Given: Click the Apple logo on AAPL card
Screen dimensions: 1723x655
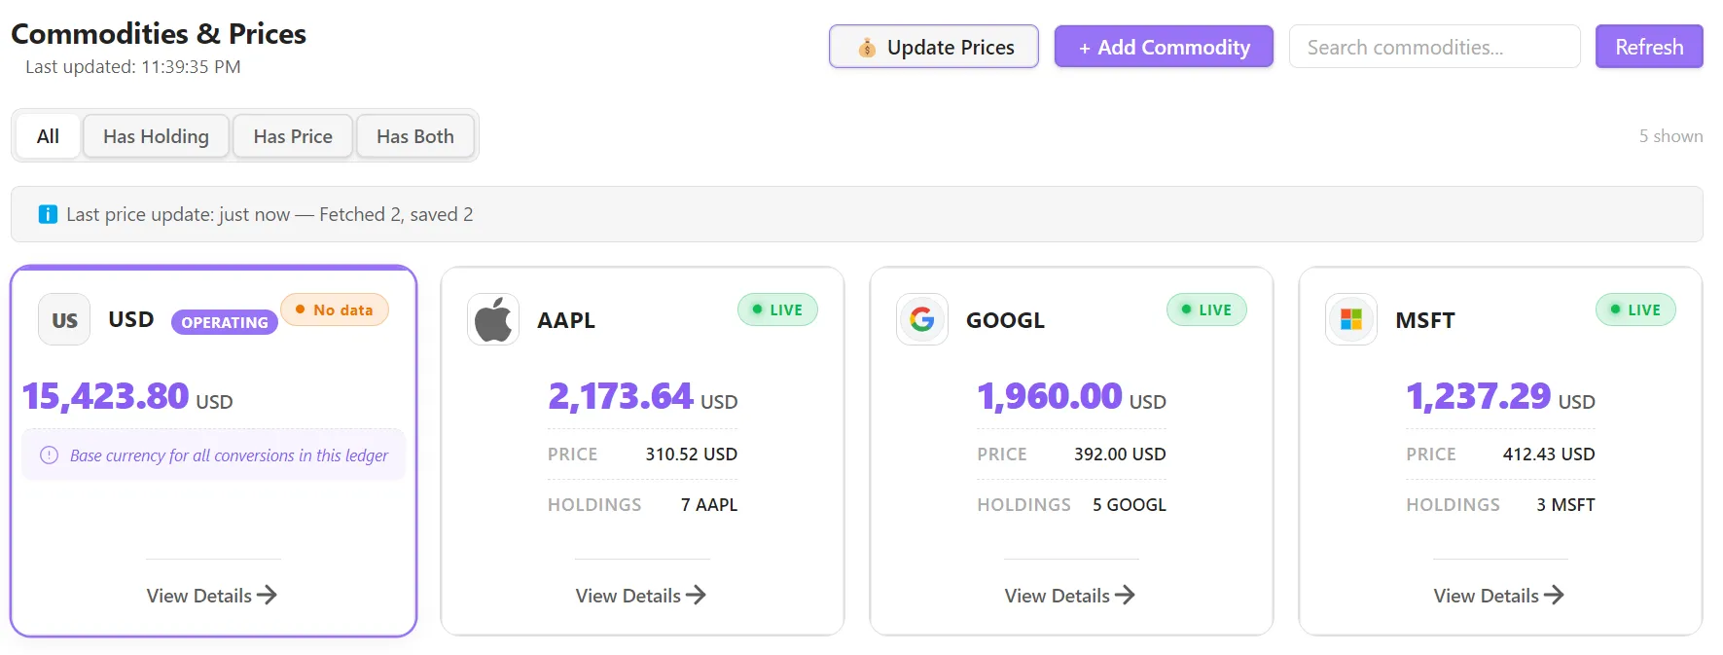Looking at the screenshot, I should tap(493, 319).
